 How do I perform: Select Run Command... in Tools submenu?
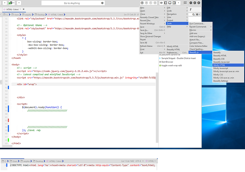(200, 24)
